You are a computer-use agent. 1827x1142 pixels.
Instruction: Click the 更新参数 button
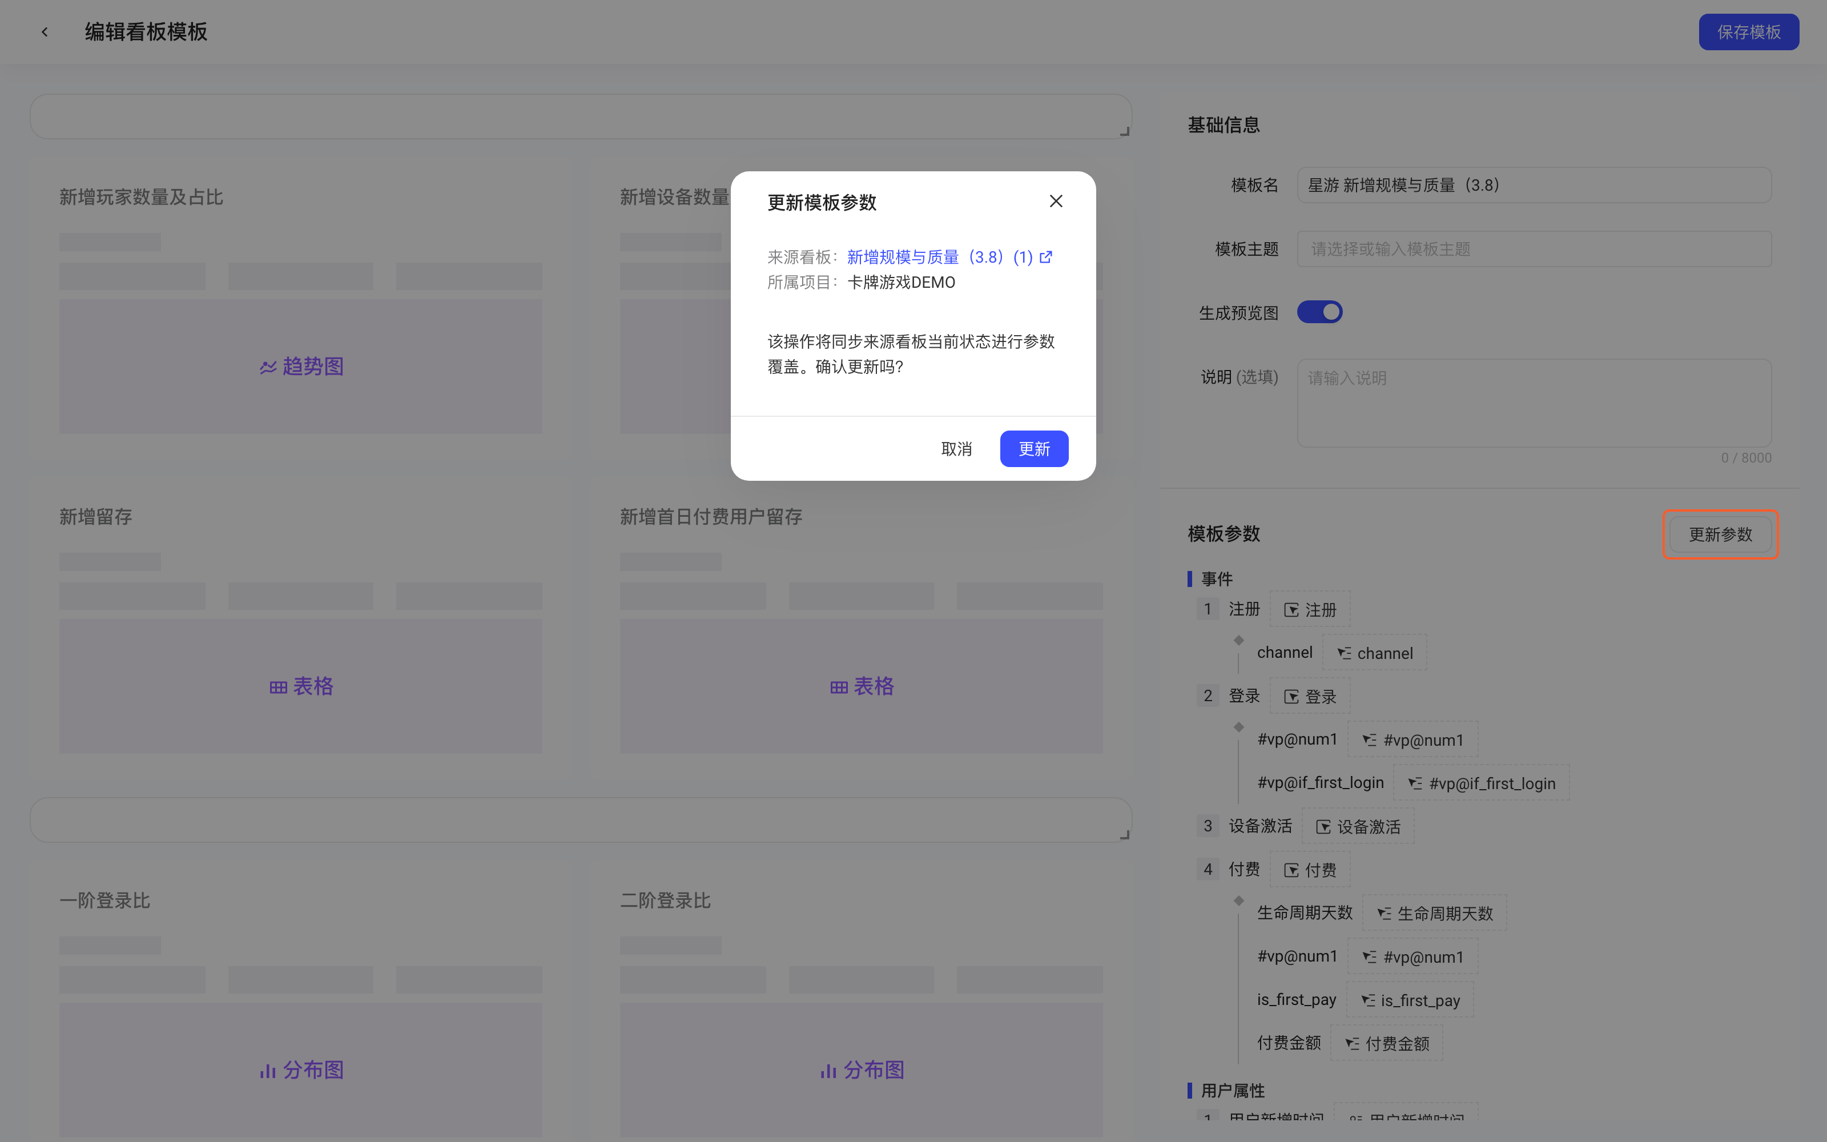point(1720,535)
